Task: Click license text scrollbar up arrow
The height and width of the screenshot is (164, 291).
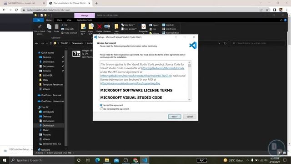Action: (189, 62)
